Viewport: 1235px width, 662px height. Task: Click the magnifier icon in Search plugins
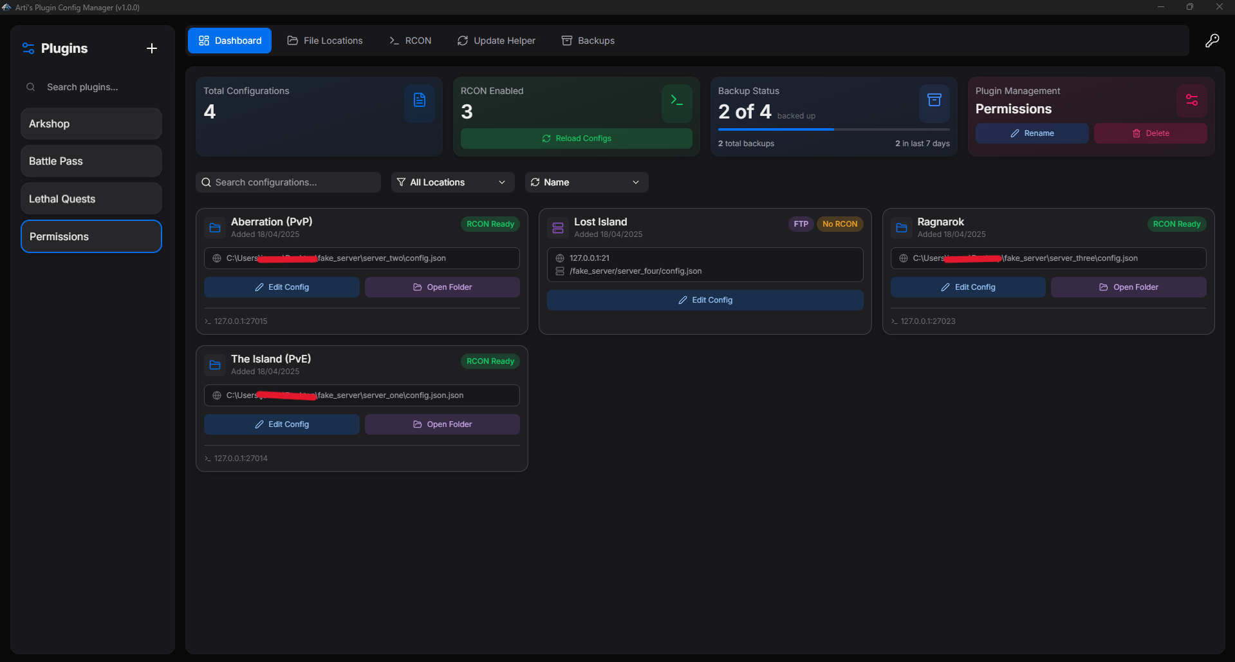[31, 87]
